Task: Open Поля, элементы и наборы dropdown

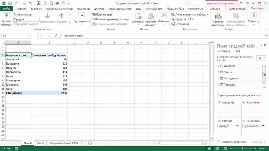Action: click(190, 15)
